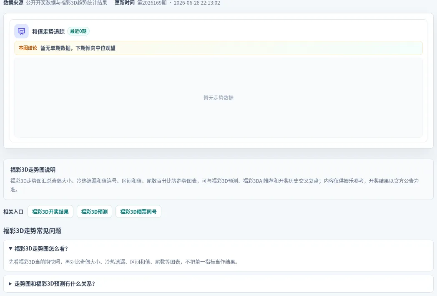Click the 福彩3D走势图说明 heading
This screenshot has height=296, width=437.
tap(33, 170)
